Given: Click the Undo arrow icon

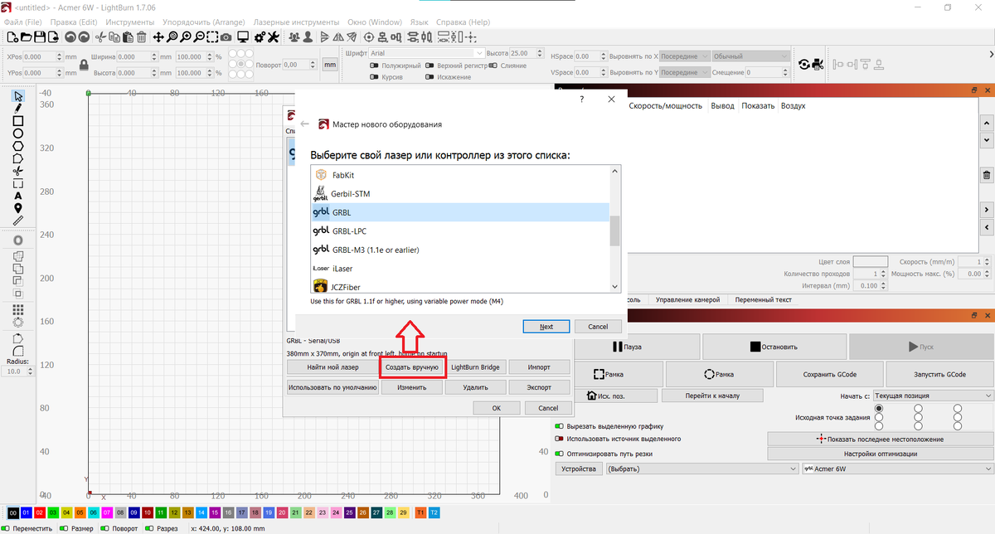Looking at the screenshot, I should click(70, 37).
